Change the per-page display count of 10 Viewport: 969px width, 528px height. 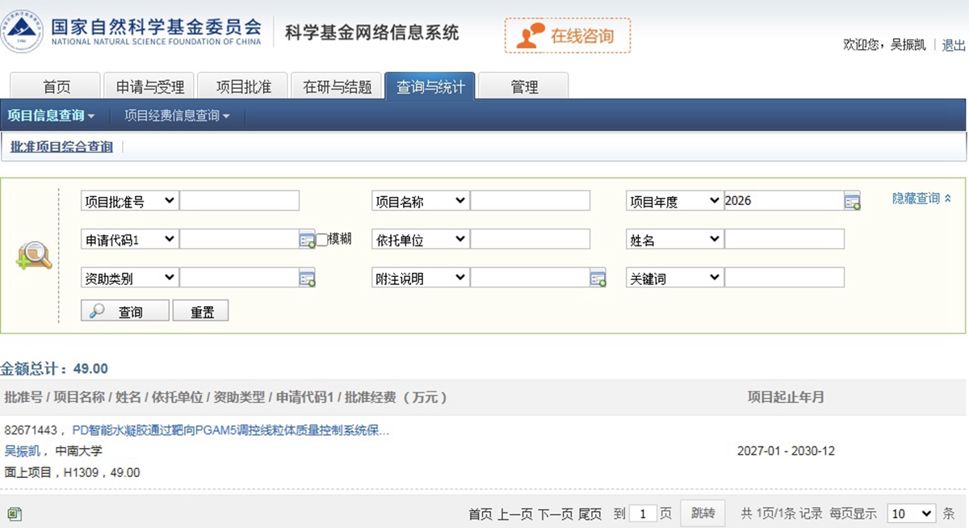pos(912,513)
